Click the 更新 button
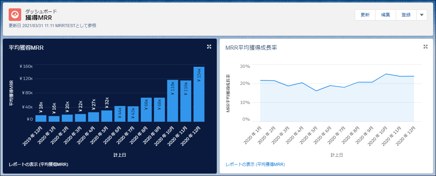Viewport: 436px width, 176px height. coord(365,15)
